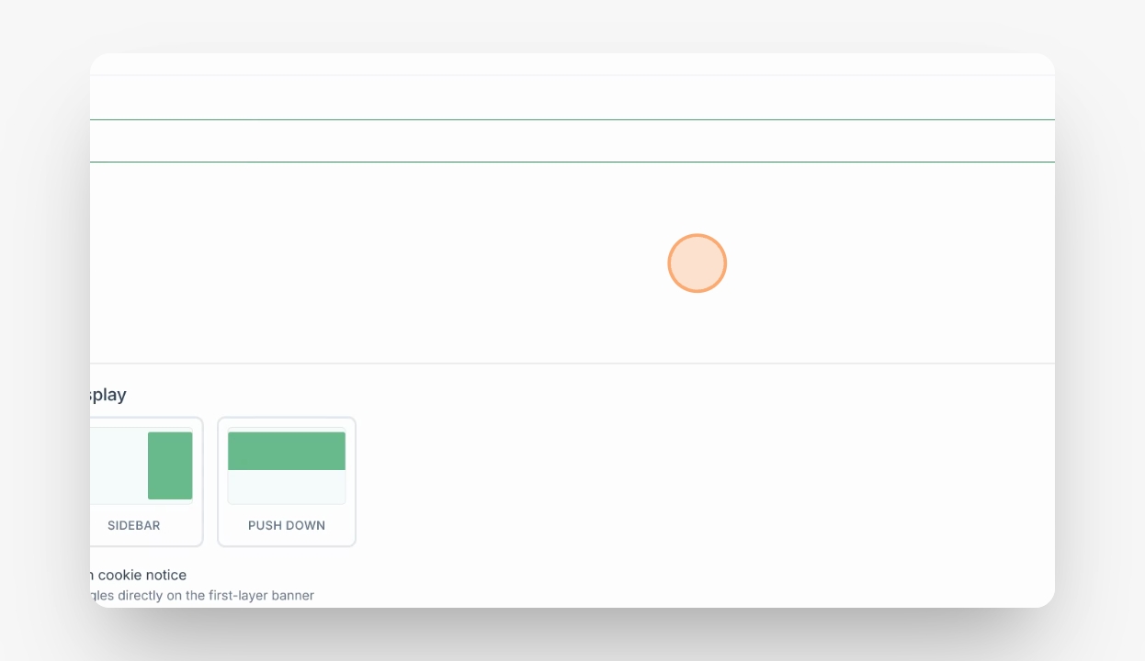Click the PUSH DOWN text label
The image size is (1145, 661).
tap(287, 526)
